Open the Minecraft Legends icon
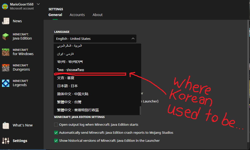 click(6, 83)
